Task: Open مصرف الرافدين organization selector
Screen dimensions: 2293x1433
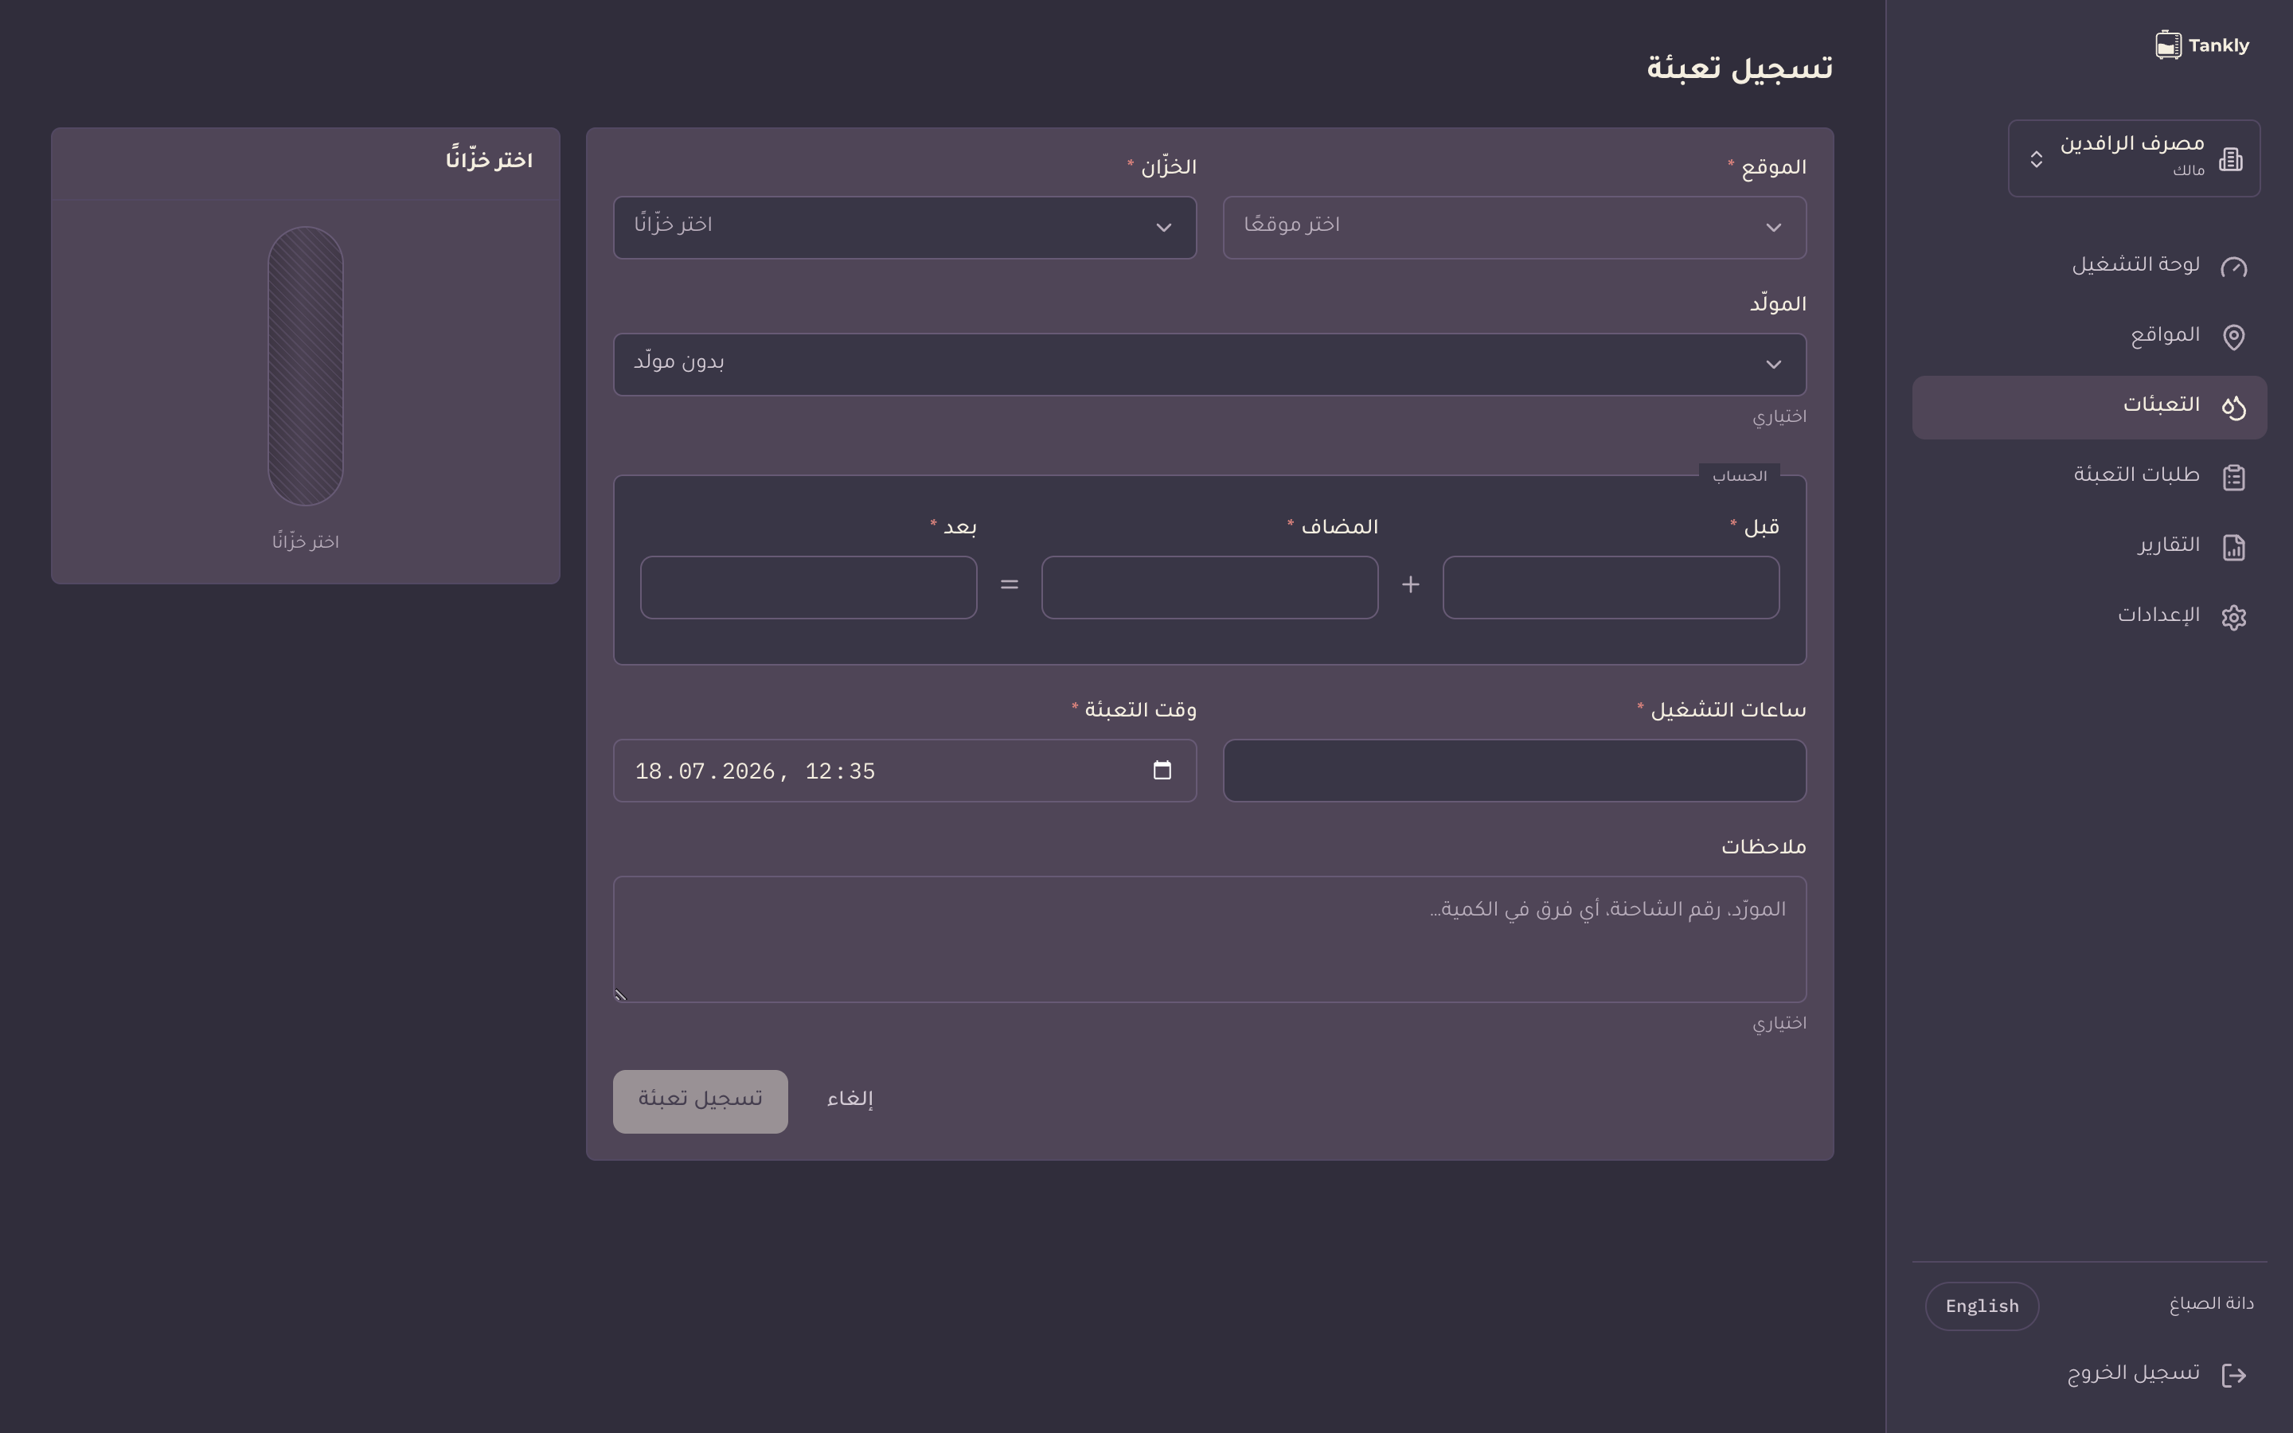Action: click(x=2134, y=158)
